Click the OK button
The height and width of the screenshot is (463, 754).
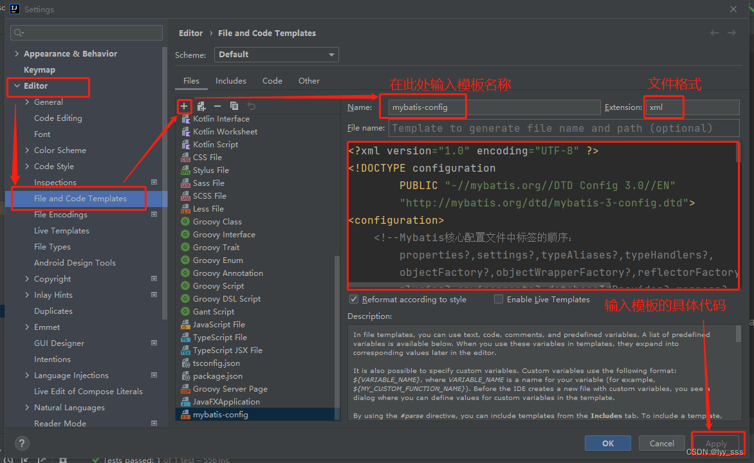608,443
